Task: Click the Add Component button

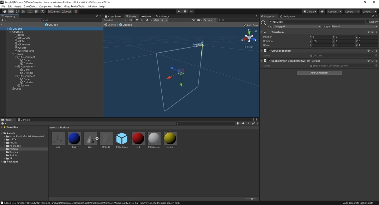Action: point(319,73)
